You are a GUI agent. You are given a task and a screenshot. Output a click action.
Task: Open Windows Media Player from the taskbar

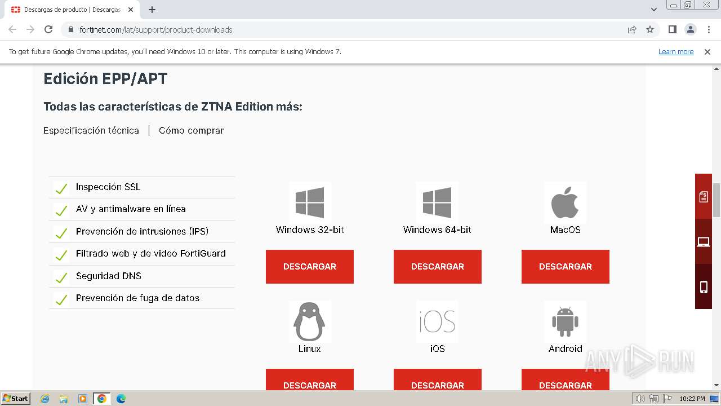point(82,399)
